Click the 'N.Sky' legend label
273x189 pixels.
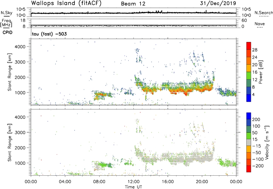coord(6,13)
